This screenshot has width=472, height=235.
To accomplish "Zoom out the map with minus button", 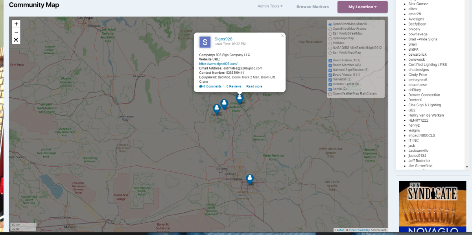I will 16,32.
